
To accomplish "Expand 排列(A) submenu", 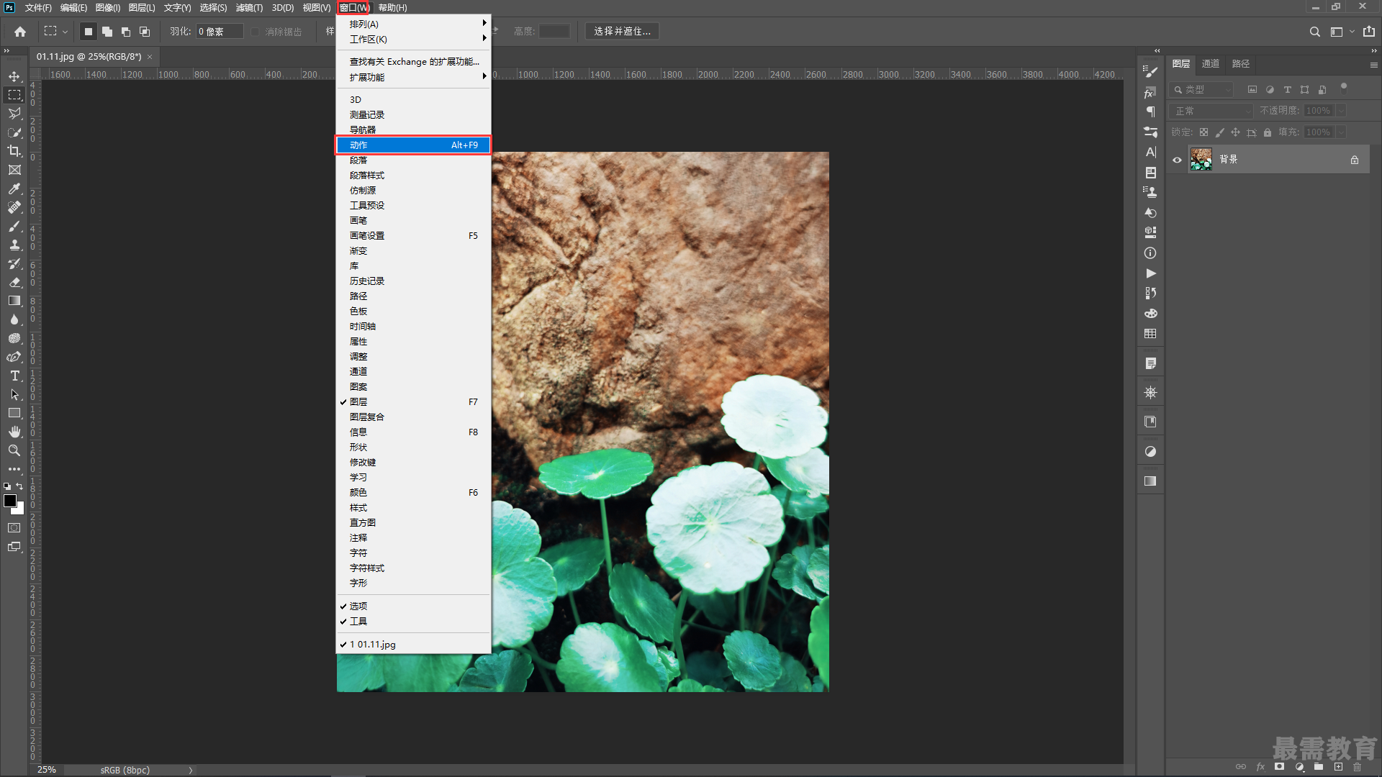I will tap(414, 24).
